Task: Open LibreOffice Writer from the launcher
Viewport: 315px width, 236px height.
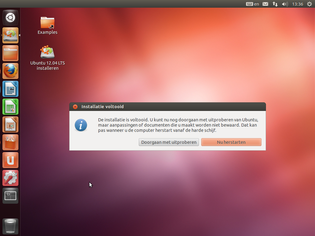Action: [x=10, y=89]
